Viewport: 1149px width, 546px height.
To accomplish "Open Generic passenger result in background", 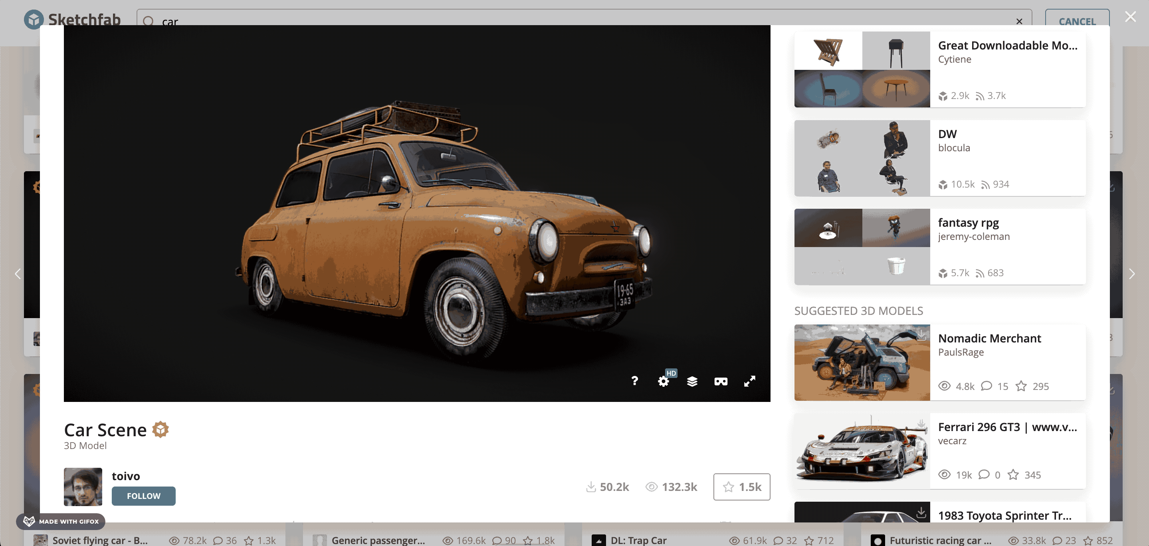I will (378, 540).
